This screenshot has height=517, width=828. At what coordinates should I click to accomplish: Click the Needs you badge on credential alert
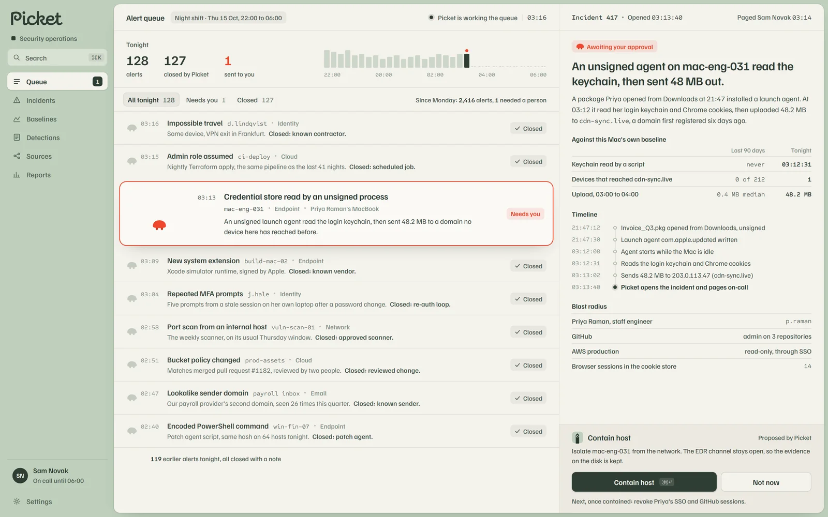click(x=525, y=214)
